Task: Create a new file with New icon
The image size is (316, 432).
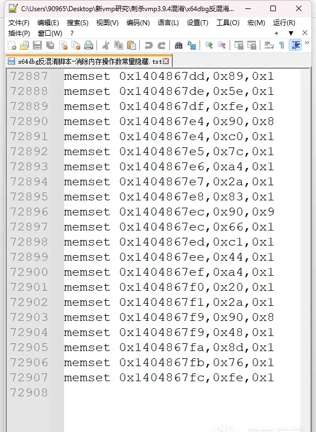Action: coord(12,45)
